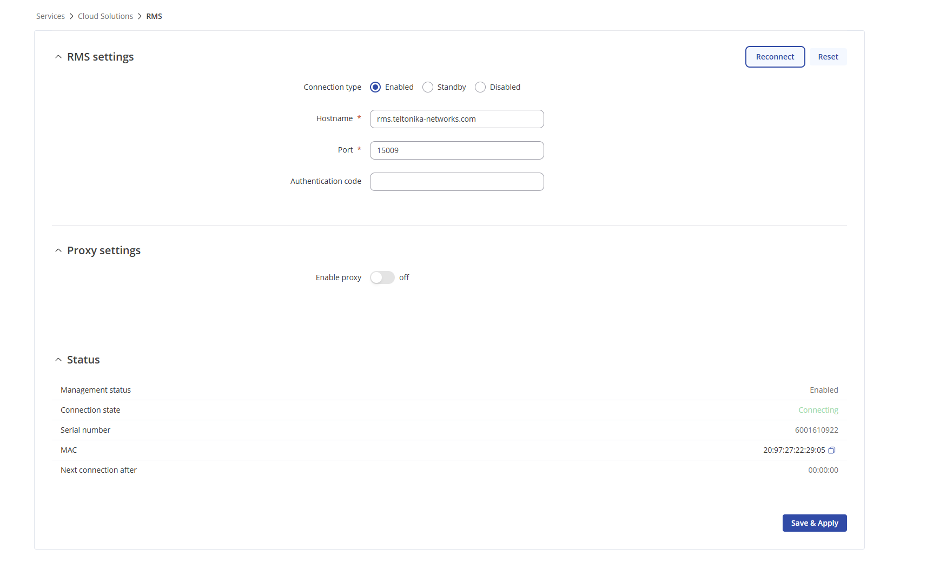Focus the Authentication code field
933x582 pixels.
click(456, 182)
